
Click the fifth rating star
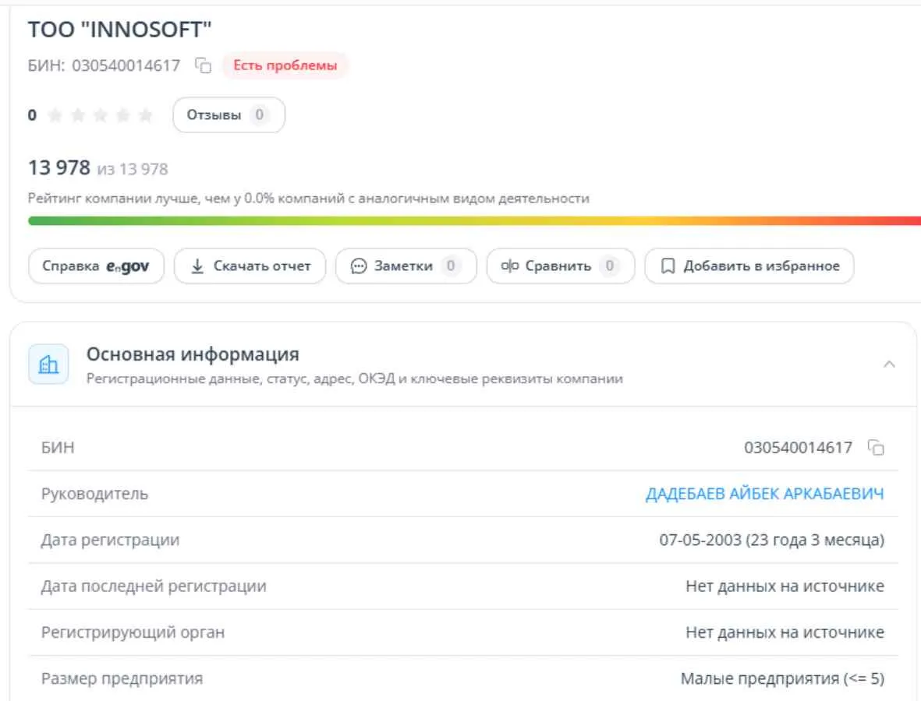146,115
